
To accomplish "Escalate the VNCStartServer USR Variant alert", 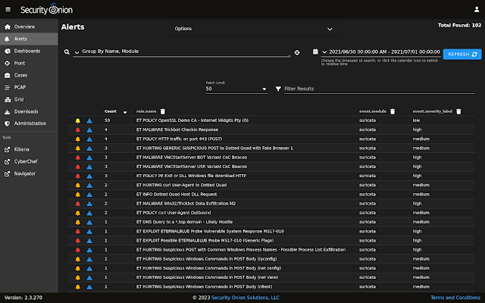I will [89, 167].
